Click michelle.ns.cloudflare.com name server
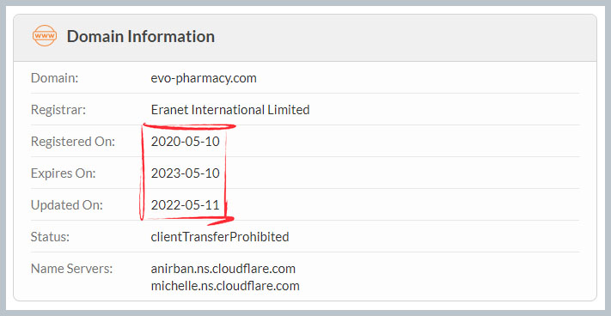The image size is (611, 316). pyautogui.click(x=225, y=286)
